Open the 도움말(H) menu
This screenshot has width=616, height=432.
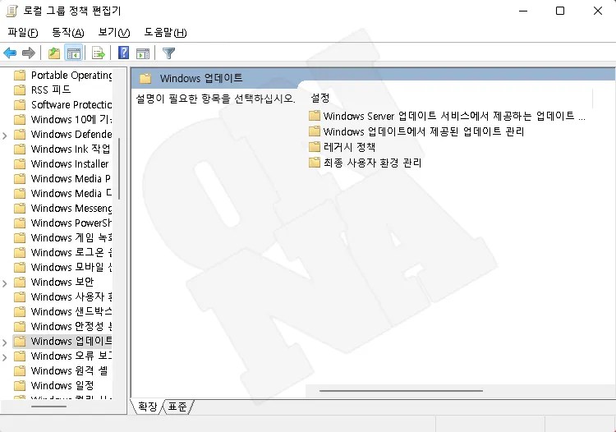pos(165,32)
